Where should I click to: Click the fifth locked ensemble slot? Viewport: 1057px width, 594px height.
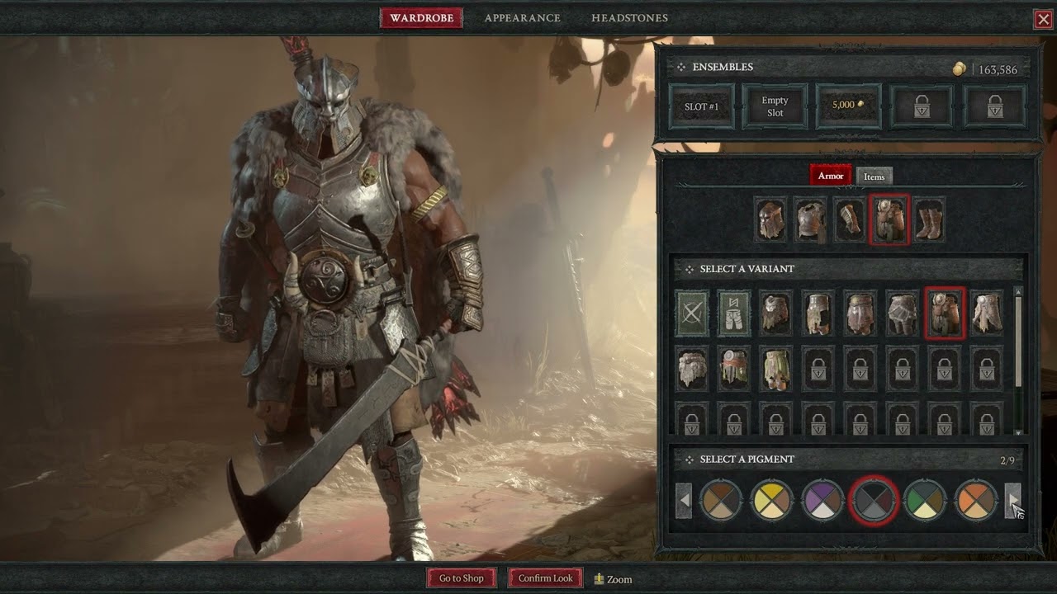pos(995,106)
